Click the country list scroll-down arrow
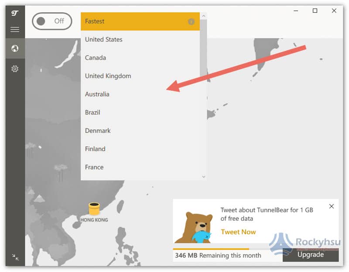 coord(203,177)
